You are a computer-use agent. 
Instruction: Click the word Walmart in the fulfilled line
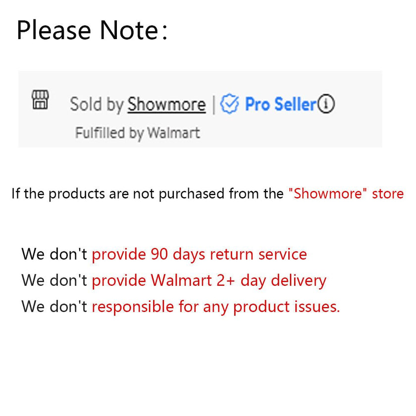[x=173, y=132]
